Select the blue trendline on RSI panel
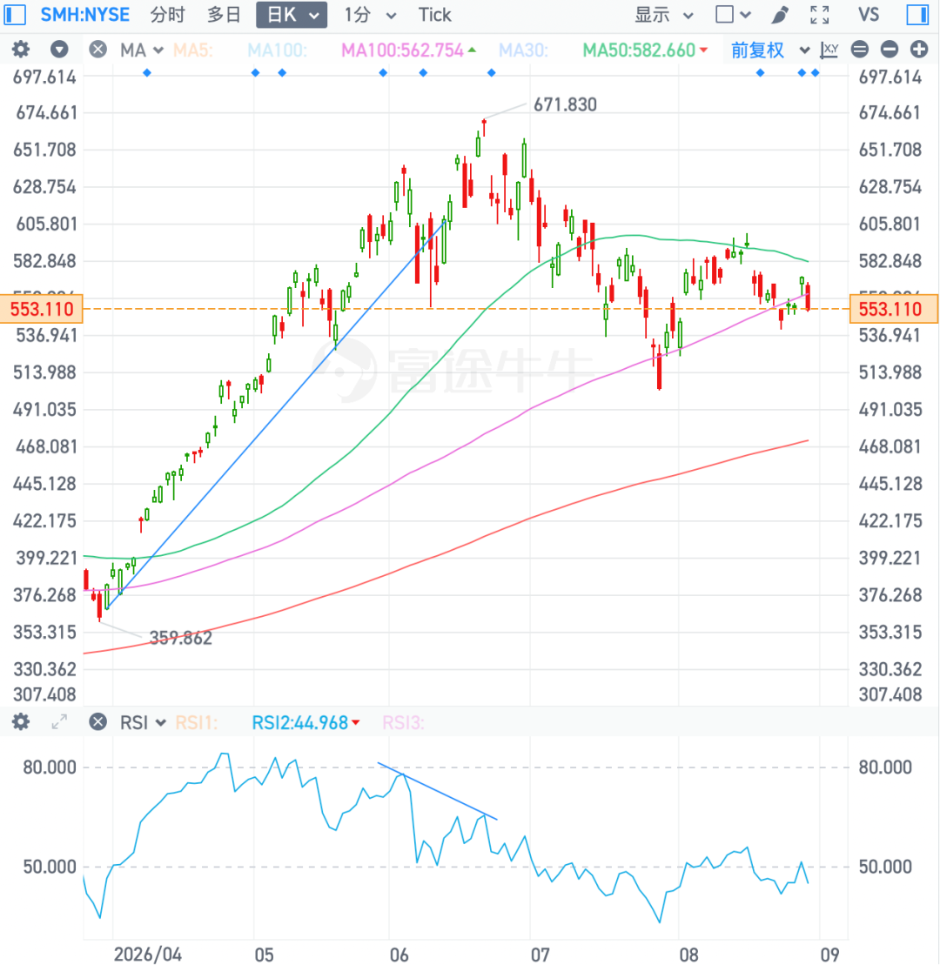 click(438, 792)
